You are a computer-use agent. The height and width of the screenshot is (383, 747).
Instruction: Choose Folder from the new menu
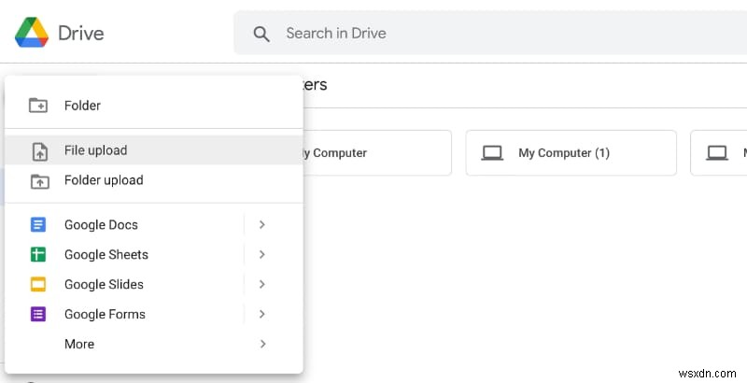[x=154, y=106]
